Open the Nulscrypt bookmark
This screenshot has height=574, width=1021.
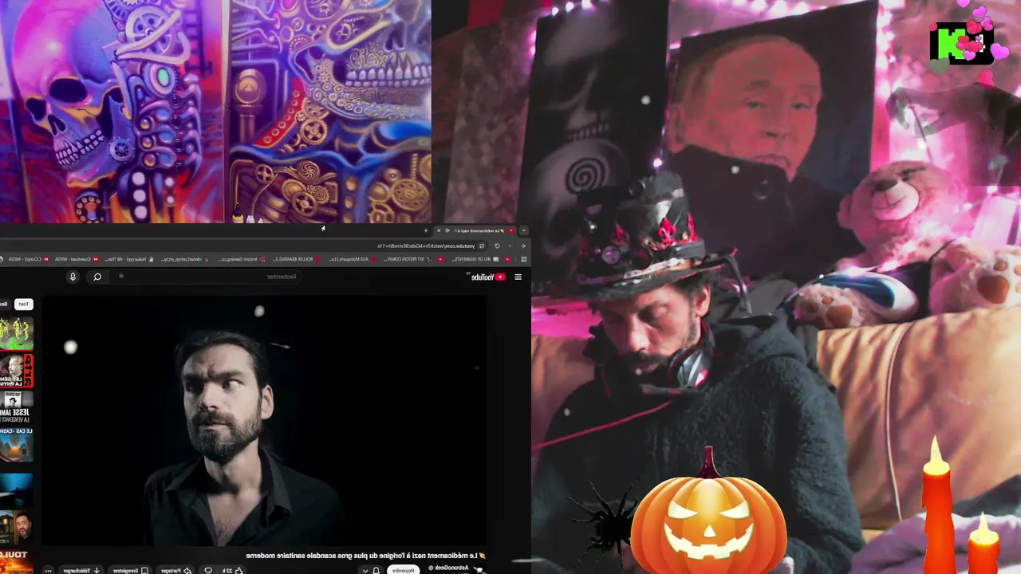pos(129,259)
